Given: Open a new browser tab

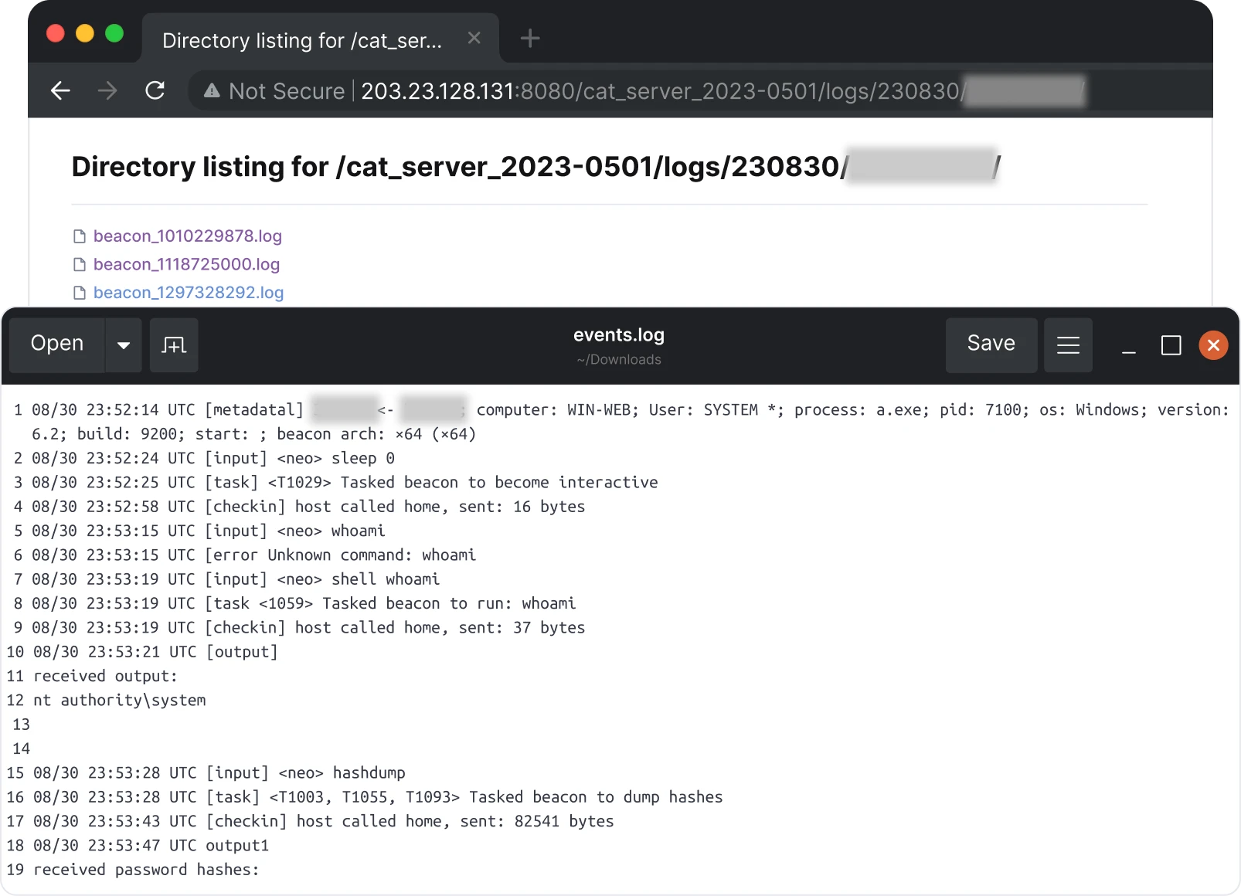Looking at the screenshot, I should point(530,38).
